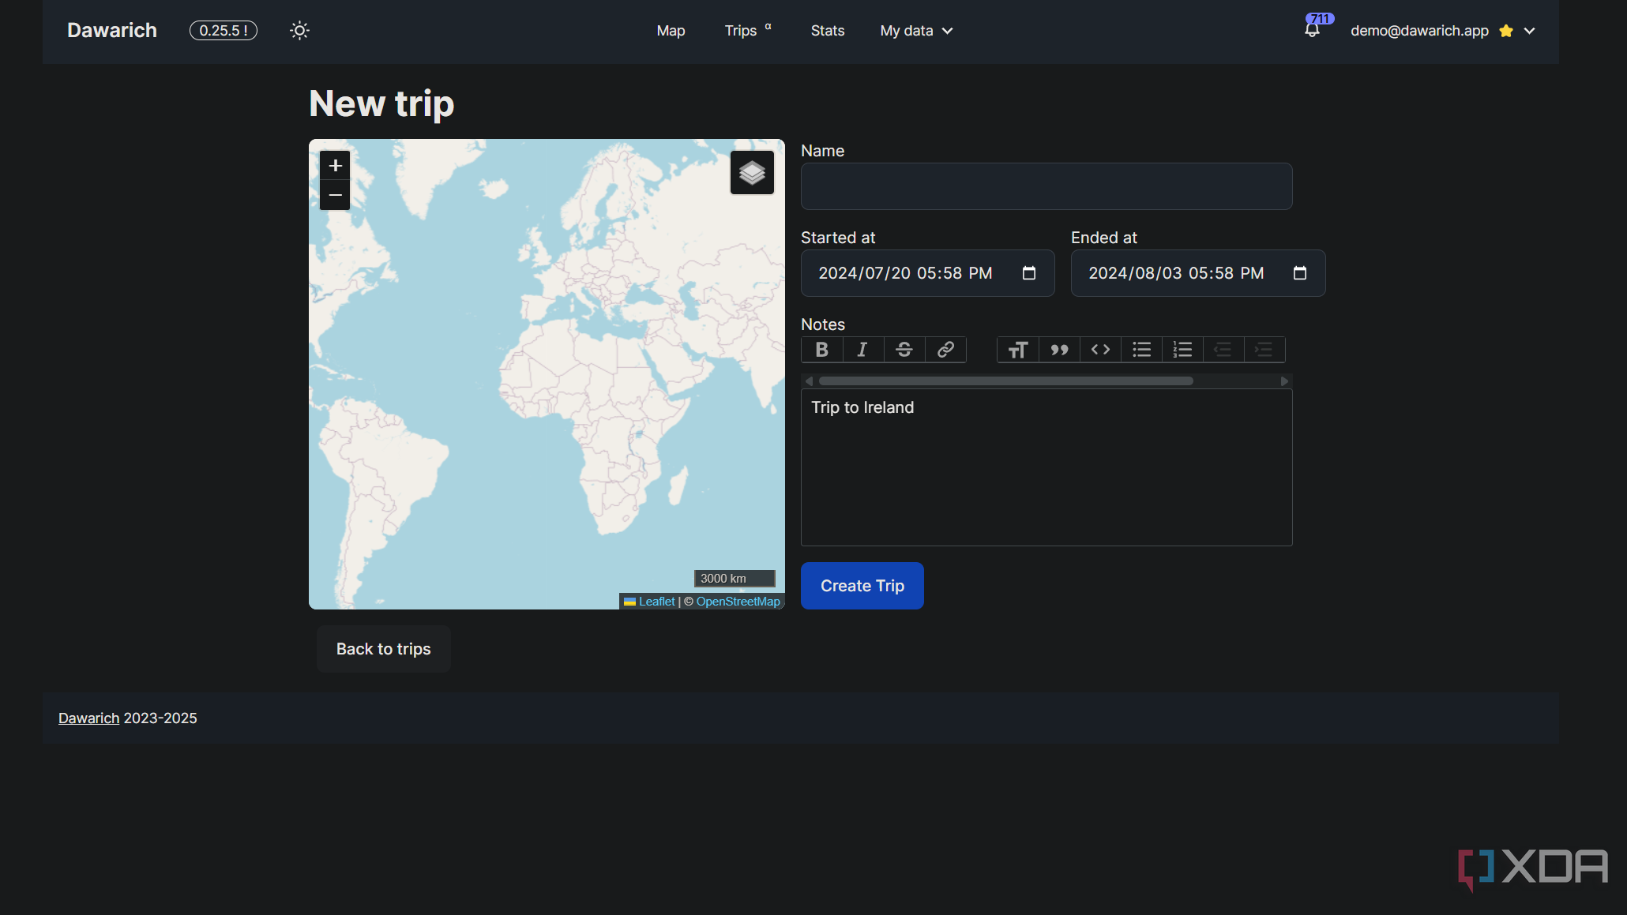
Task: Go to the Map page
Action: click(671, 31)
